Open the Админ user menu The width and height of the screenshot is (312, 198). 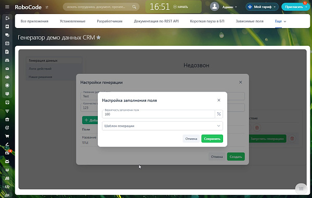click(x=224, y=7)
